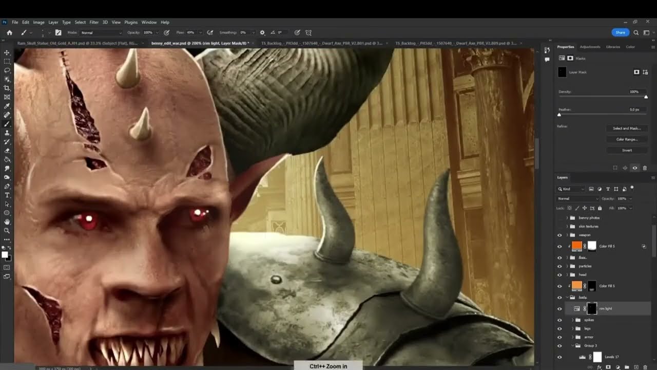This screenshot has width=657, height=370.
Task: Open the Comments panel icon
Action: point(547,59)
